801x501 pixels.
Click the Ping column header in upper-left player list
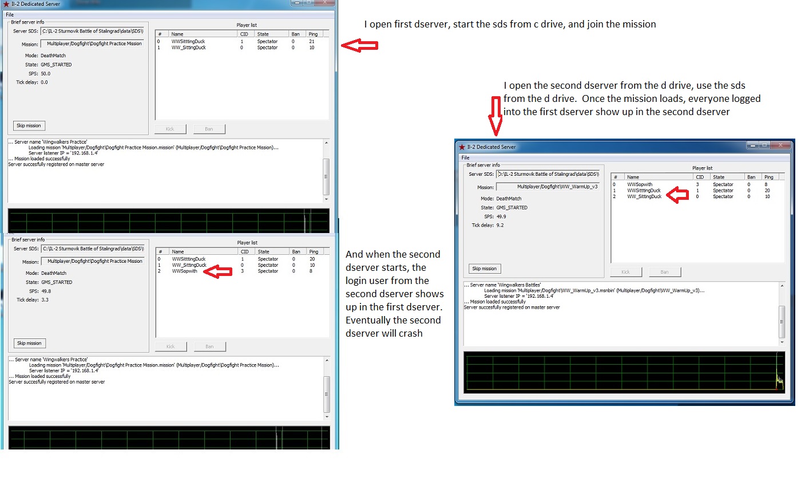point(315,34)
